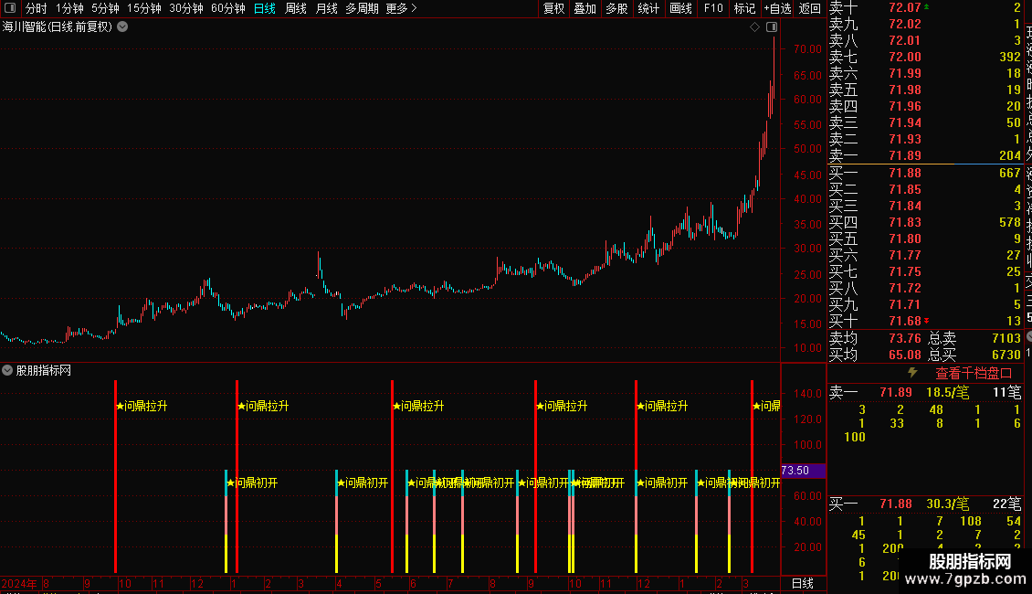Switch to the 5分钟 tab
The width and height of the screenshot is (1032, 594).
(x=105, y=8)
